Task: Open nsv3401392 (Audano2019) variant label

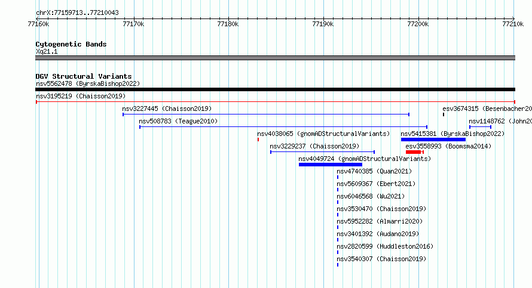Action: point(378,234)
